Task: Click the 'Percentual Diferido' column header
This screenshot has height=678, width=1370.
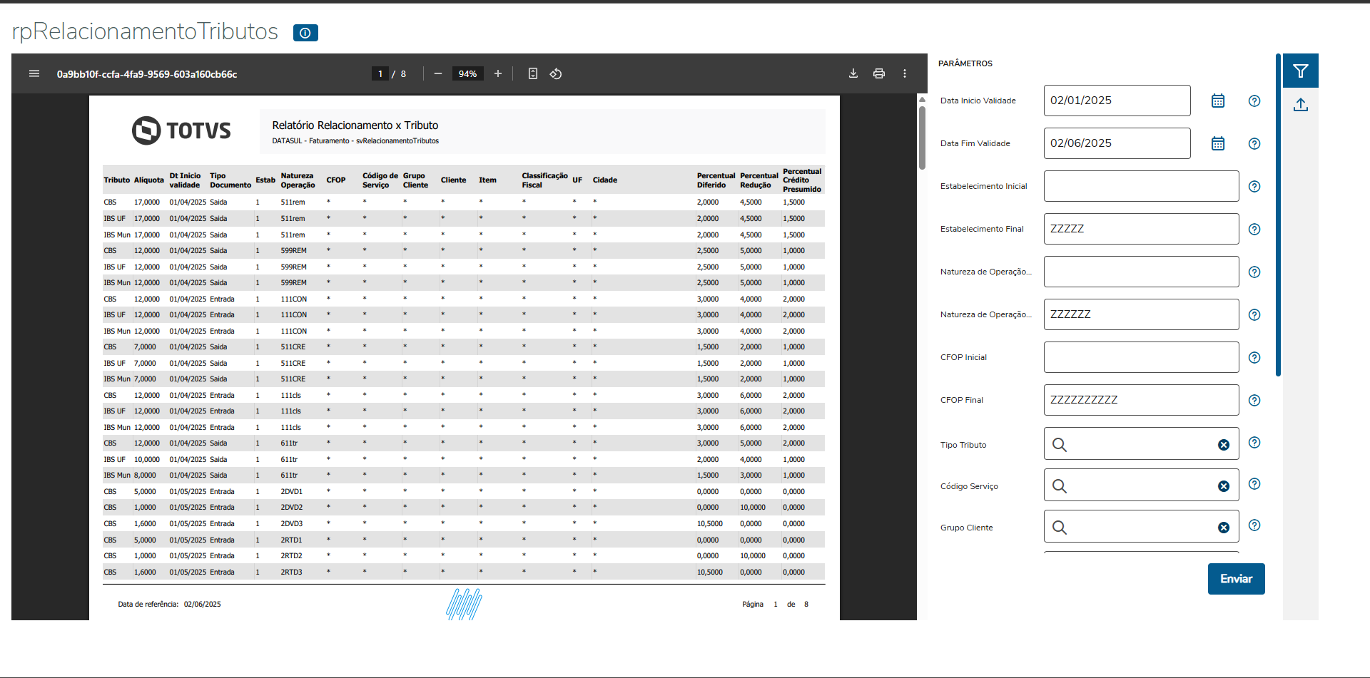Action: click(716, 180)
